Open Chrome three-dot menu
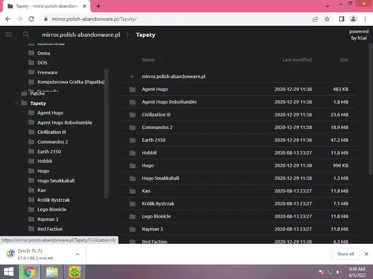373x279 pixels. 365,19
